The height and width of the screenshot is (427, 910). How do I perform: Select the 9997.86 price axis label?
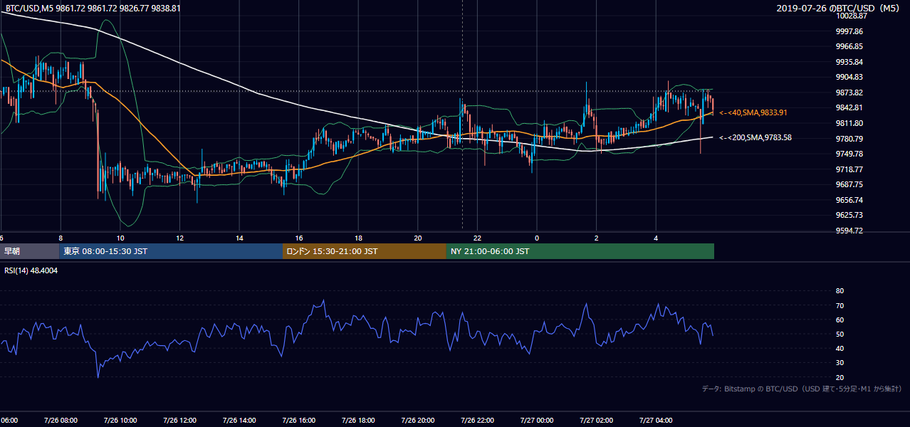[849, 31]
